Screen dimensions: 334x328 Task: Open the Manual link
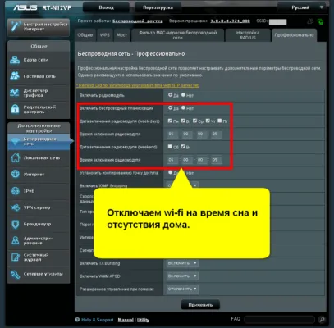[126, 320]
